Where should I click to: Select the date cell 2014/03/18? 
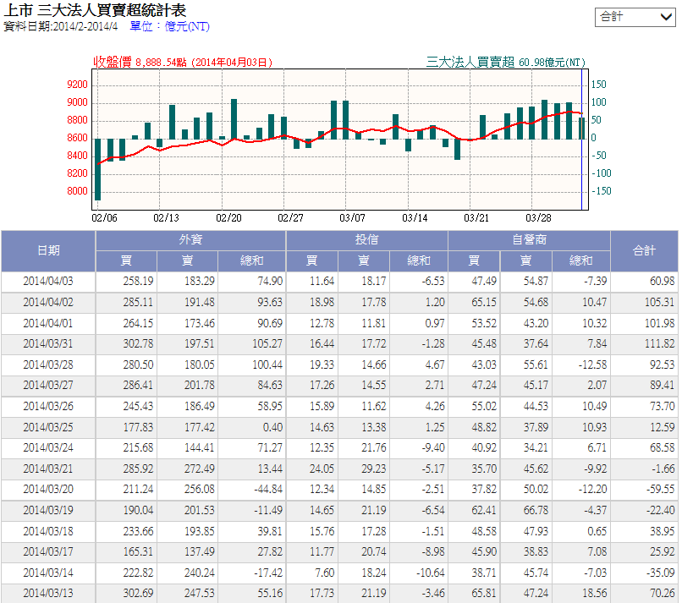48,532
